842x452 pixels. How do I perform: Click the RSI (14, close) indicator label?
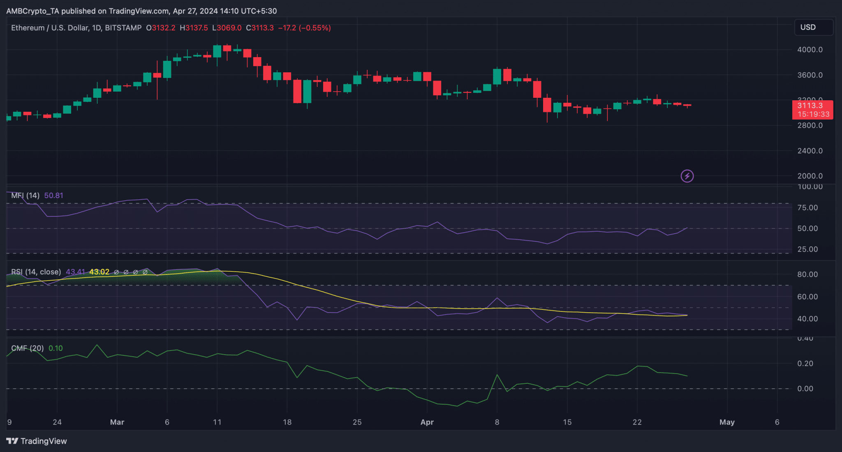pos(36,272)
